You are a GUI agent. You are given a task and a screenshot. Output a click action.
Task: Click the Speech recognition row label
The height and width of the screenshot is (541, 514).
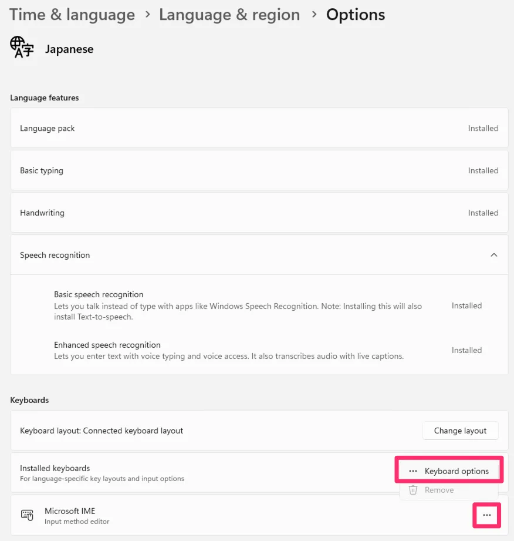(55, 255)
